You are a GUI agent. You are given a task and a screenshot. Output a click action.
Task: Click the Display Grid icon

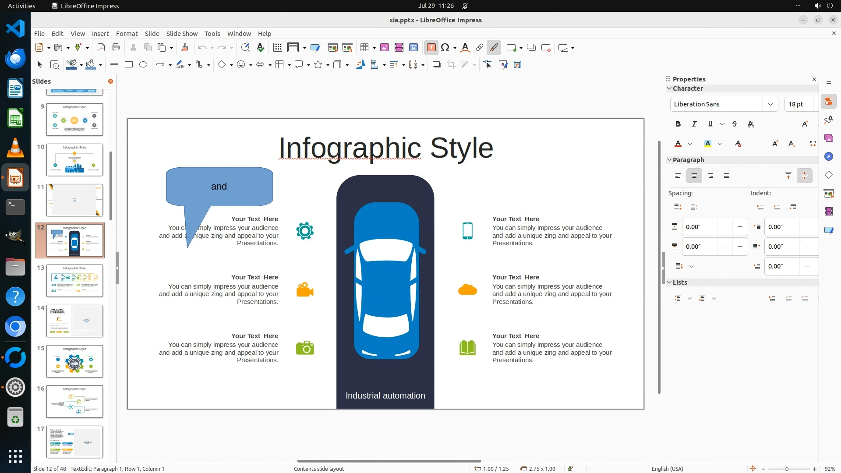[277, 48]
